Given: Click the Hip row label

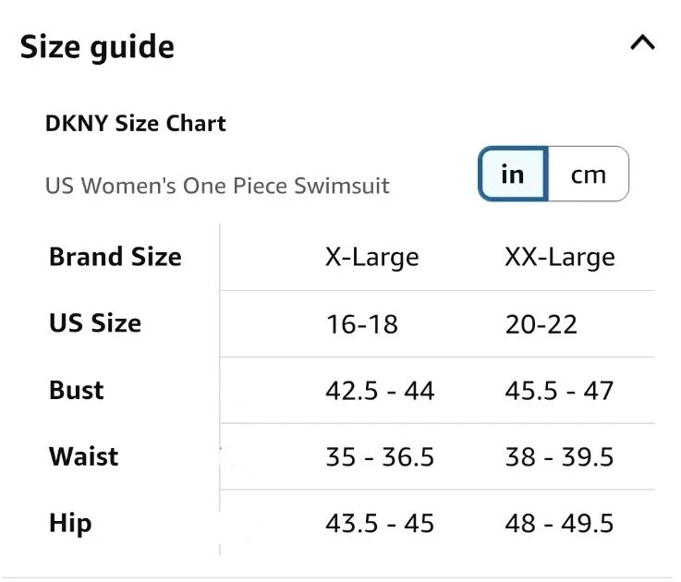Looking at the screenshot, I should pos(70,523).
